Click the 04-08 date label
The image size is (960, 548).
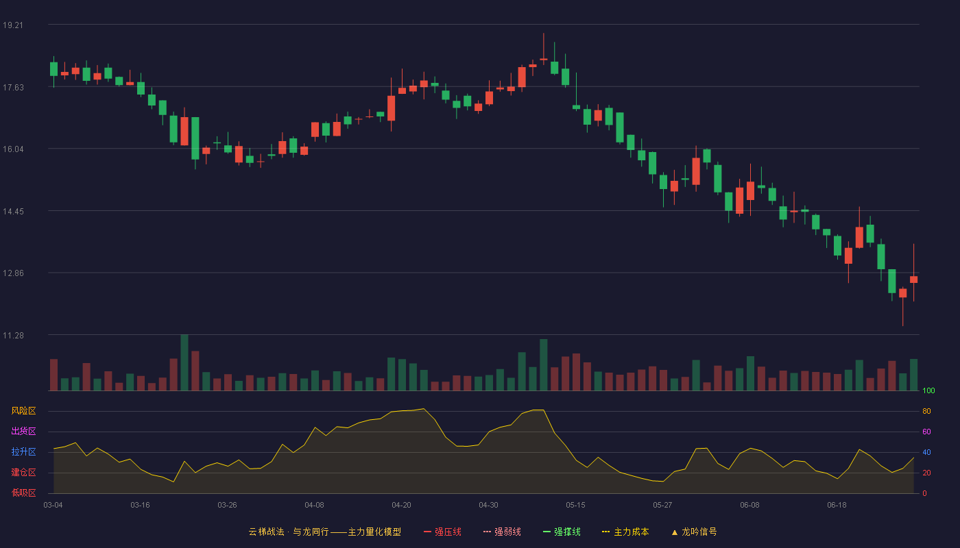314,505
